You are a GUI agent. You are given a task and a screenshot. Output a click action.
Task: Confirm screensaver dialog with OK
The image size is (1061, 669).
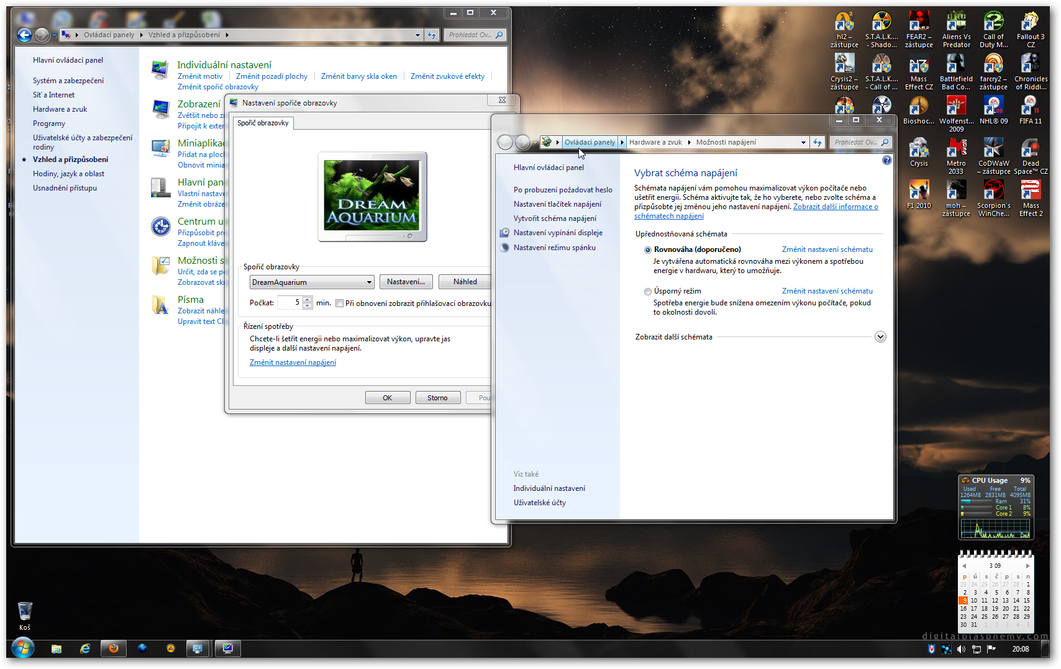tap(388, 398)
